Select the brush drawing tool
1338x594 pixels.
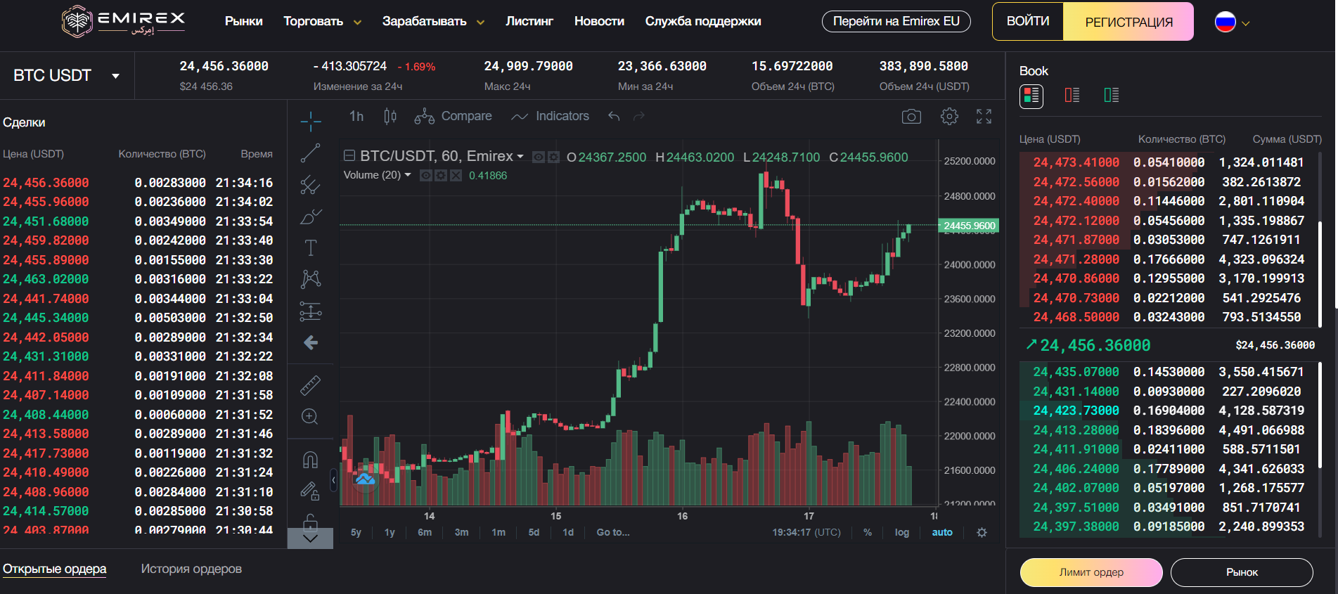tap(310, 217)
